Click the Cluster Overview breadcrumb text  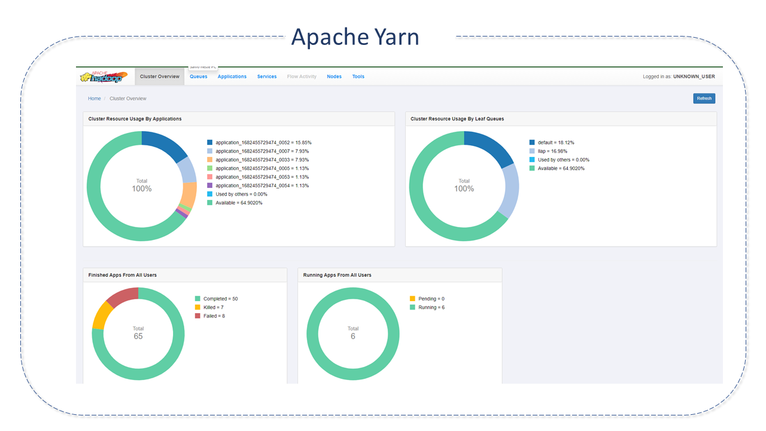point(128,99)
